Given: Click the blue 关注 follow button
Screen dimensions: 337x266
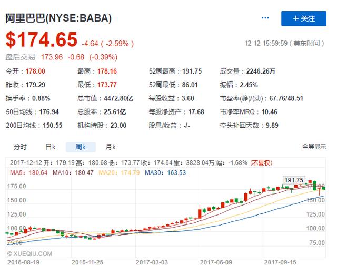Looking at the screenshot, I should click(x=304, y=18).
